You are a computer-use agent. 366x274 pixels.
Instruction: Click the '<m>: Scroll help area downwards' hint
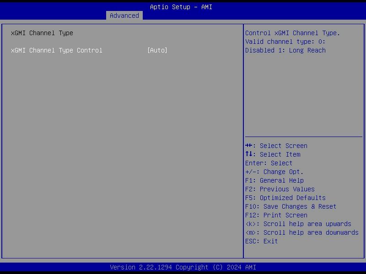[x=302, y=232]
